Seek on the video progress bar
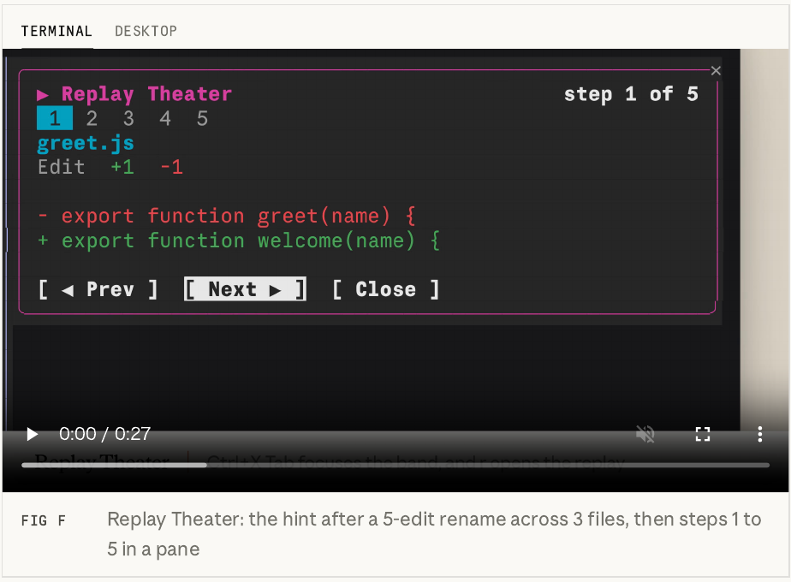Viewport: 791px width, 582px height. click(395, 465)
